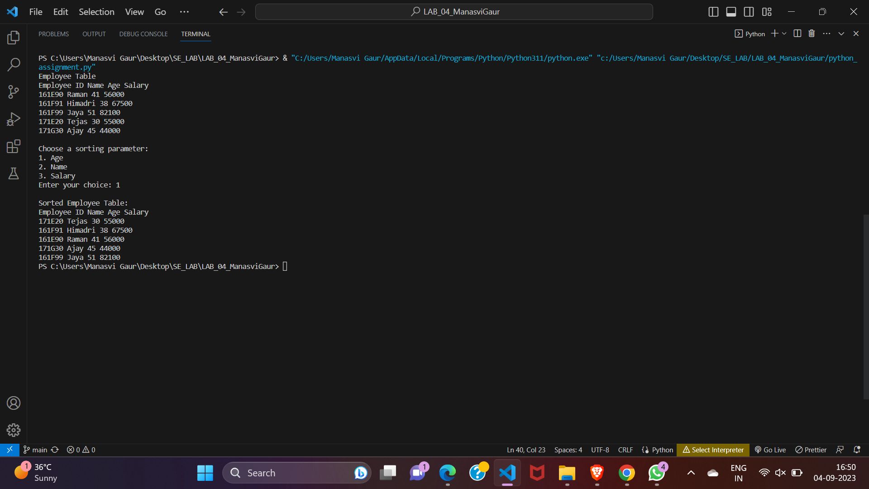Open remote window indicator in status bar
The image size is (869, 489).
coord(10,450)
